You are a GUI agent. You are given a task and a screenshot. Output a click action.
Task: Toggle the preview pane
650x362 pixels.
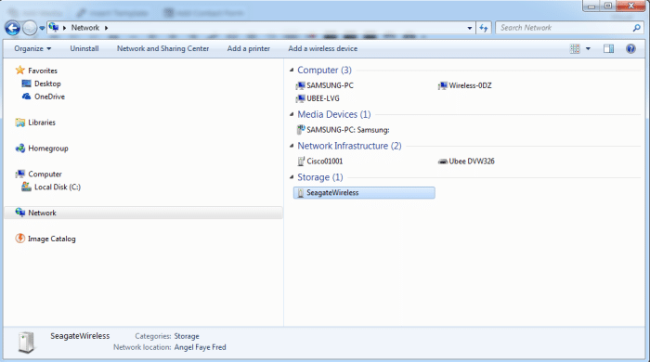(x=608, y=49)
